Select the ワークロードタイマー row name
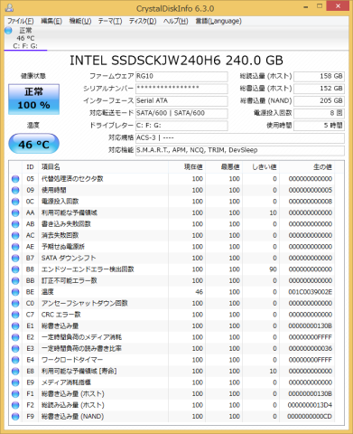 [x=72, y=360]
